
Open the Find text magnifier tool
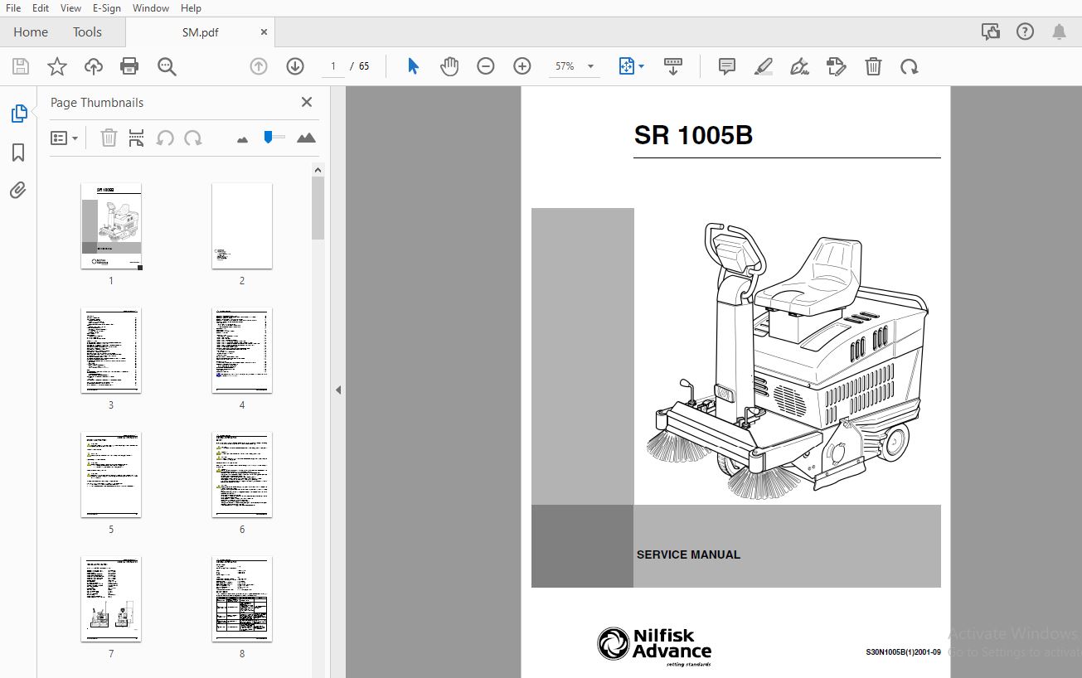pos(167,67)
